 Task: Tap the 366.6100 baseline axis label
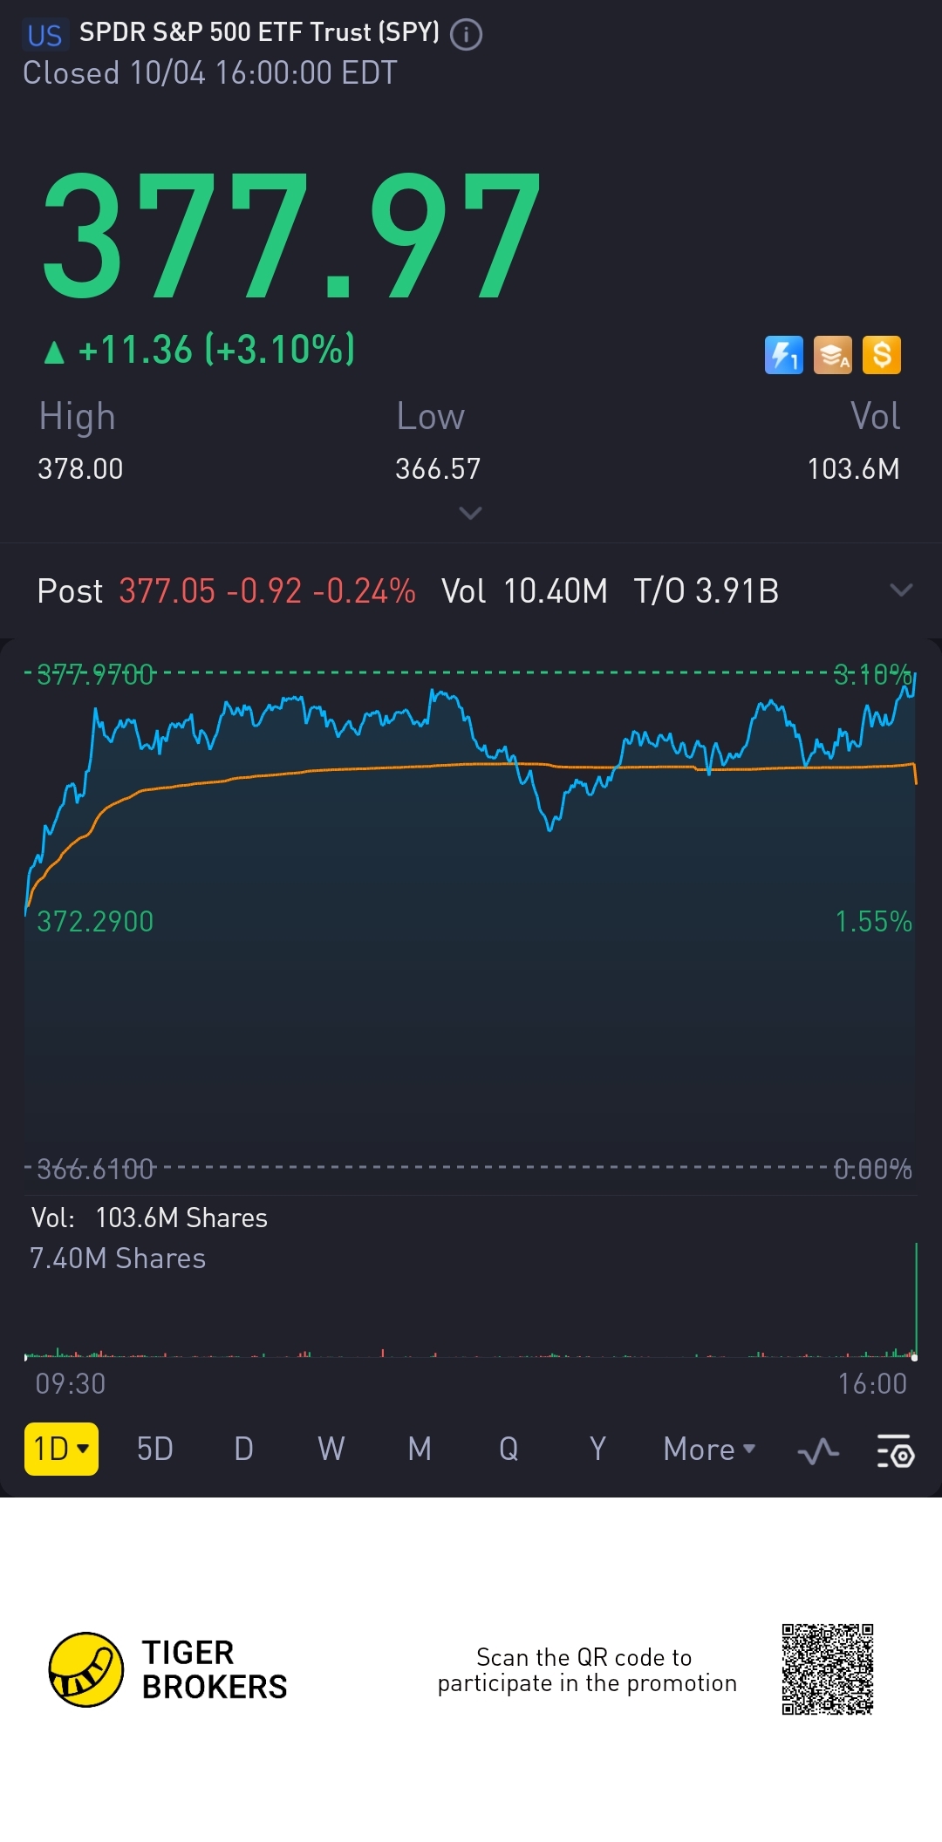(95, 1169)
